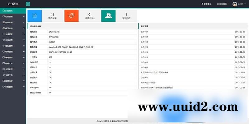
Task: Expand the 支付工具 menu arrow
Action: [24, 75]
